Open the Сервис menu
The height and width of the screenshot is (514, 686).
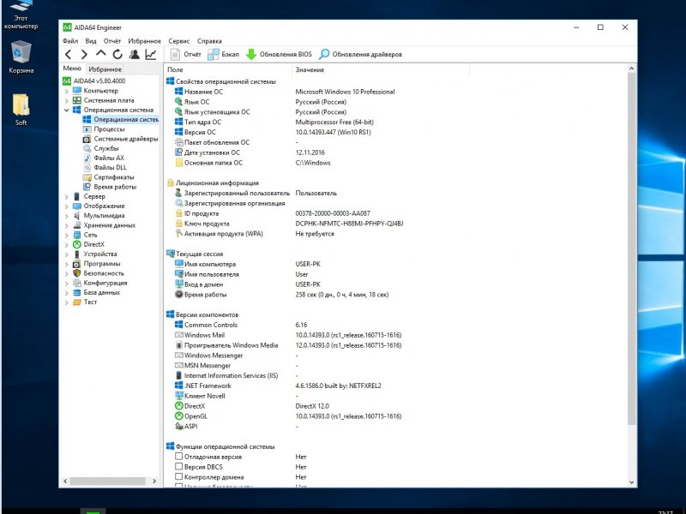click(x=179, y=41)
